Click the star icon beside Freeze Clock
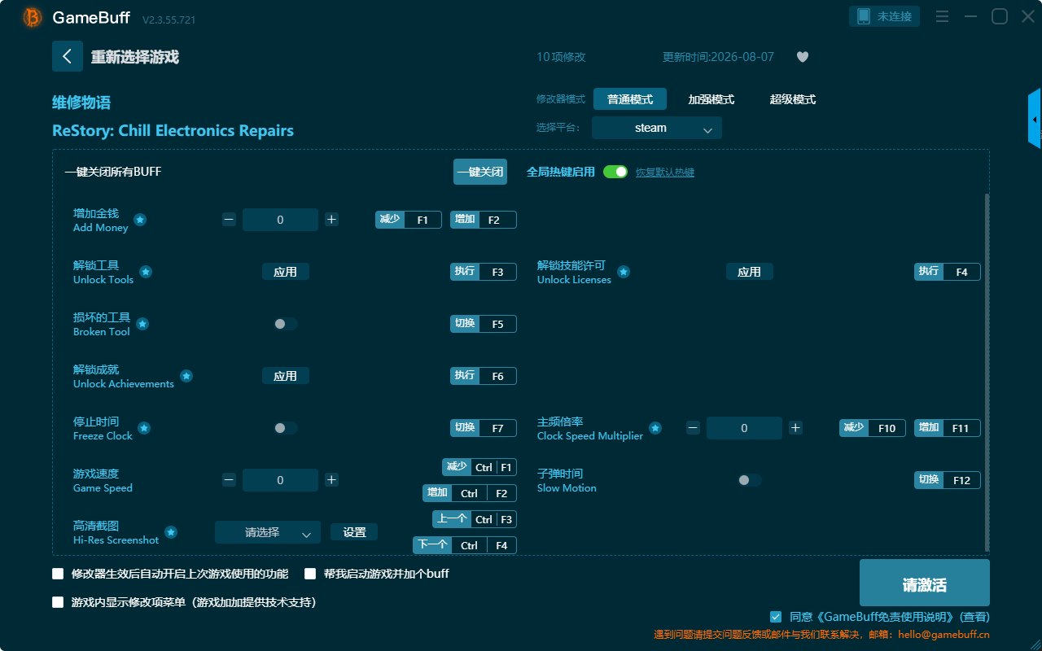The height and width of the screenshot is (651, 1042). point(144,428)
